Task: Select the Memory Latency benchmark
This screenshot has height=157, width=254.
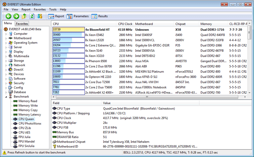Action: tap(30, 115)
